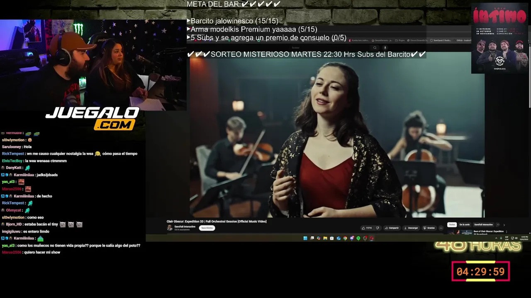Click yas_al3's muñecos chat message
The image size is (531, 298).
(x=71, y=245)
